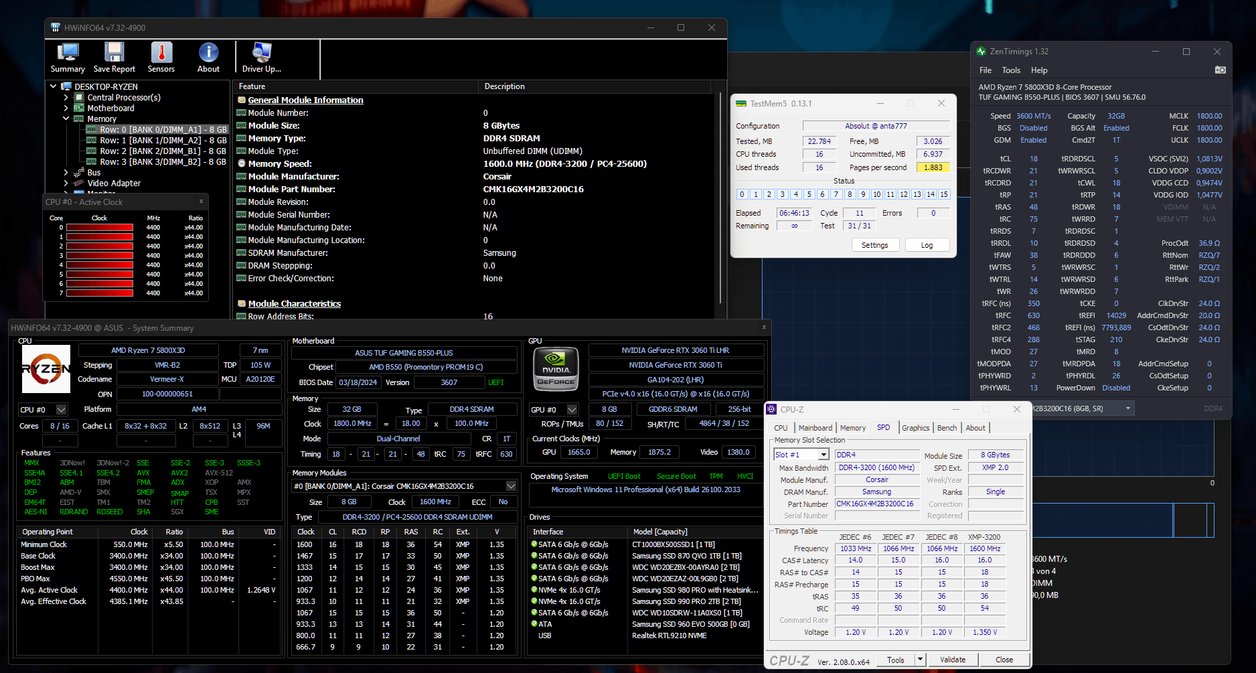Open the CPU #0 selector dropdown
Image resolution: width=1256 pixels, height=673 pixels.
(62, 409)
